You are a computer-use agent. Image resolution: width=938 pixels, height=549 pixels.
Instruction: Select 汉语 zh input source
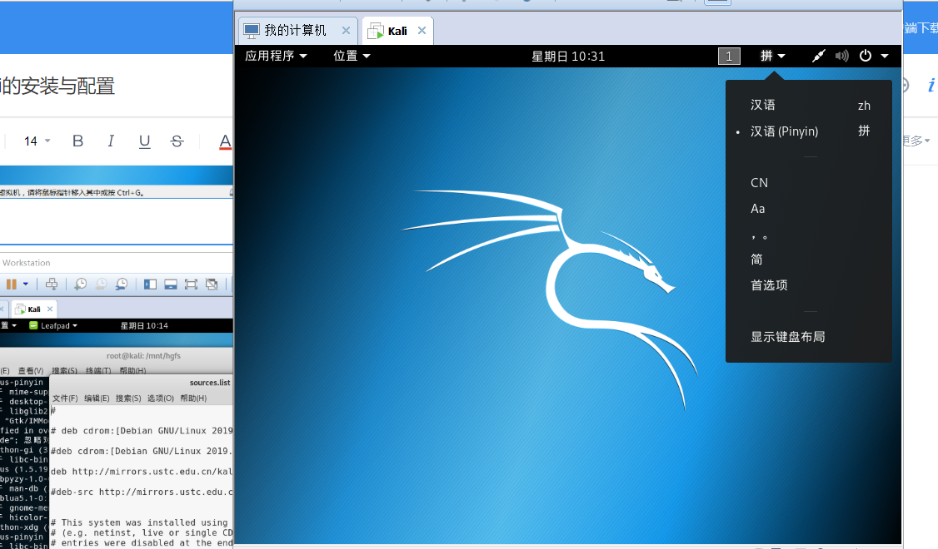[809, 105]
